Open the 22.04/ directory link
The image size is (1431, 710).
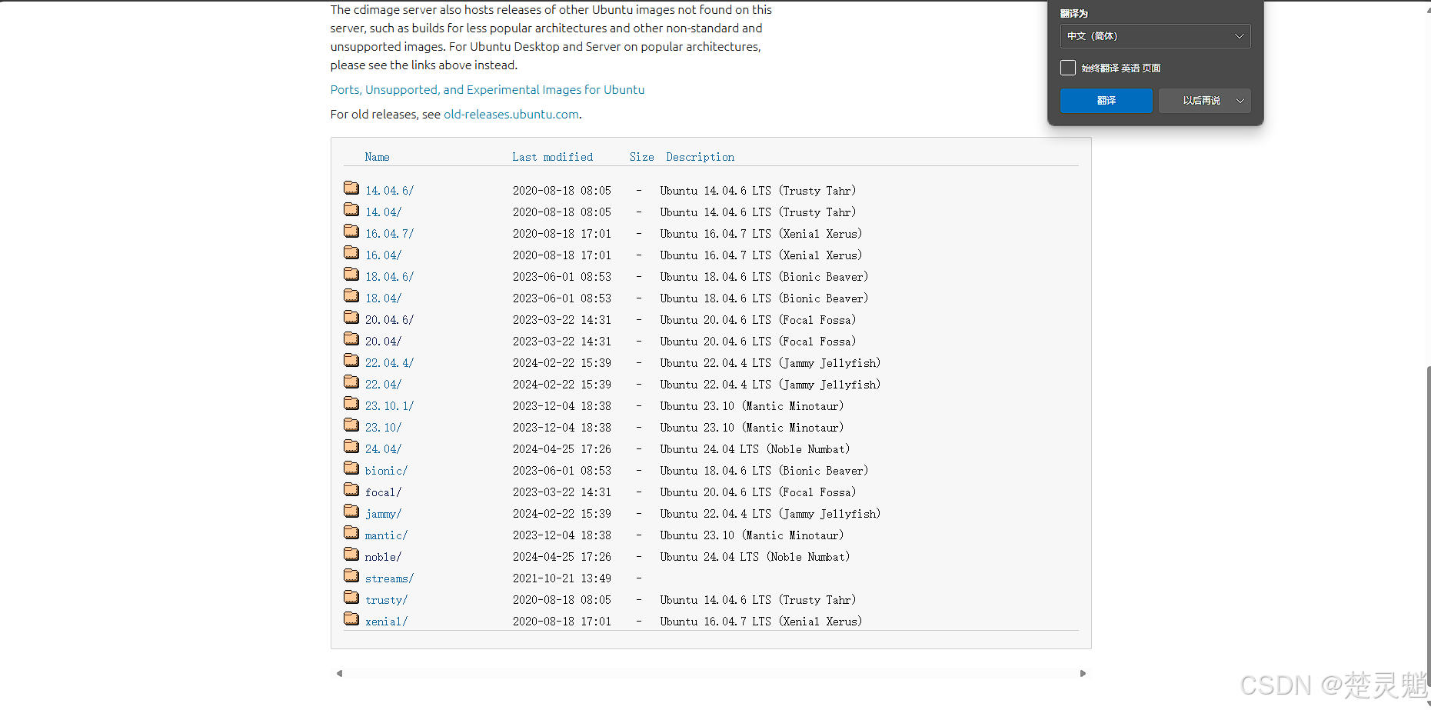[383, 385]
